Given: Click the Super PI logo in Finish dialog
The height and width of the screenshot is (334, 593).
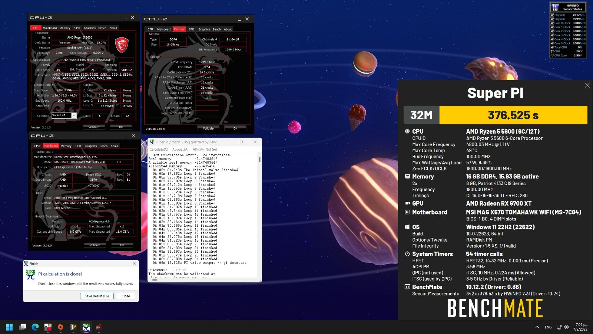Looking at the screenshot, I should [30, 275].
